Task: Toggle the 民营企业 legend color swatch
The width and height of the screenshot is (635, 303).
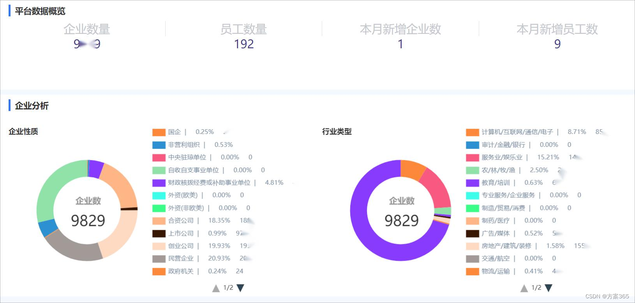Action: (x=159, y=259)
